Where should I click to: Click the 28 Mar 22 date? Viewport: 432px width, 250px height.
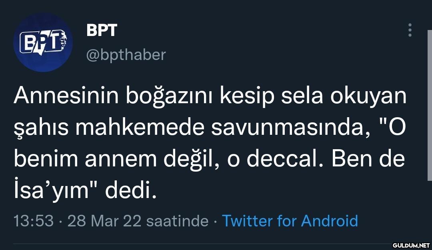[104, 220]
